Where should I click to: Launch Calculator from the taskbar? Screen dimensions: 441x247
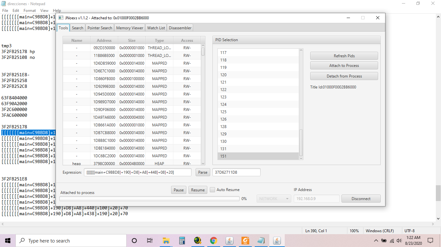point(182,241)
